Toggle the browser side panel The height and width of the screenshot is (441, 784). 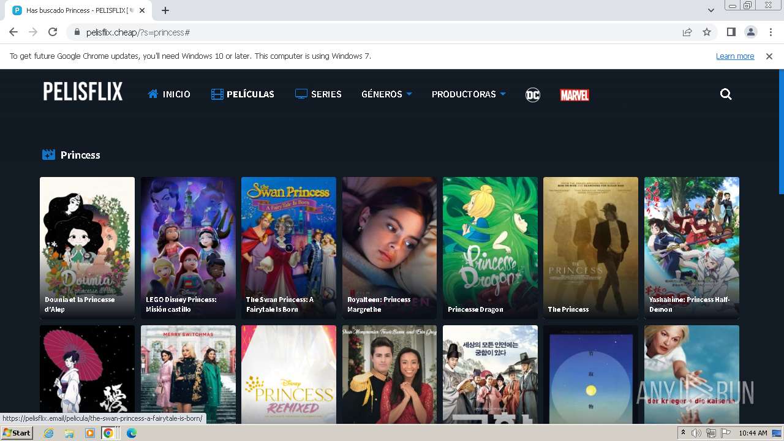(731, 32)
